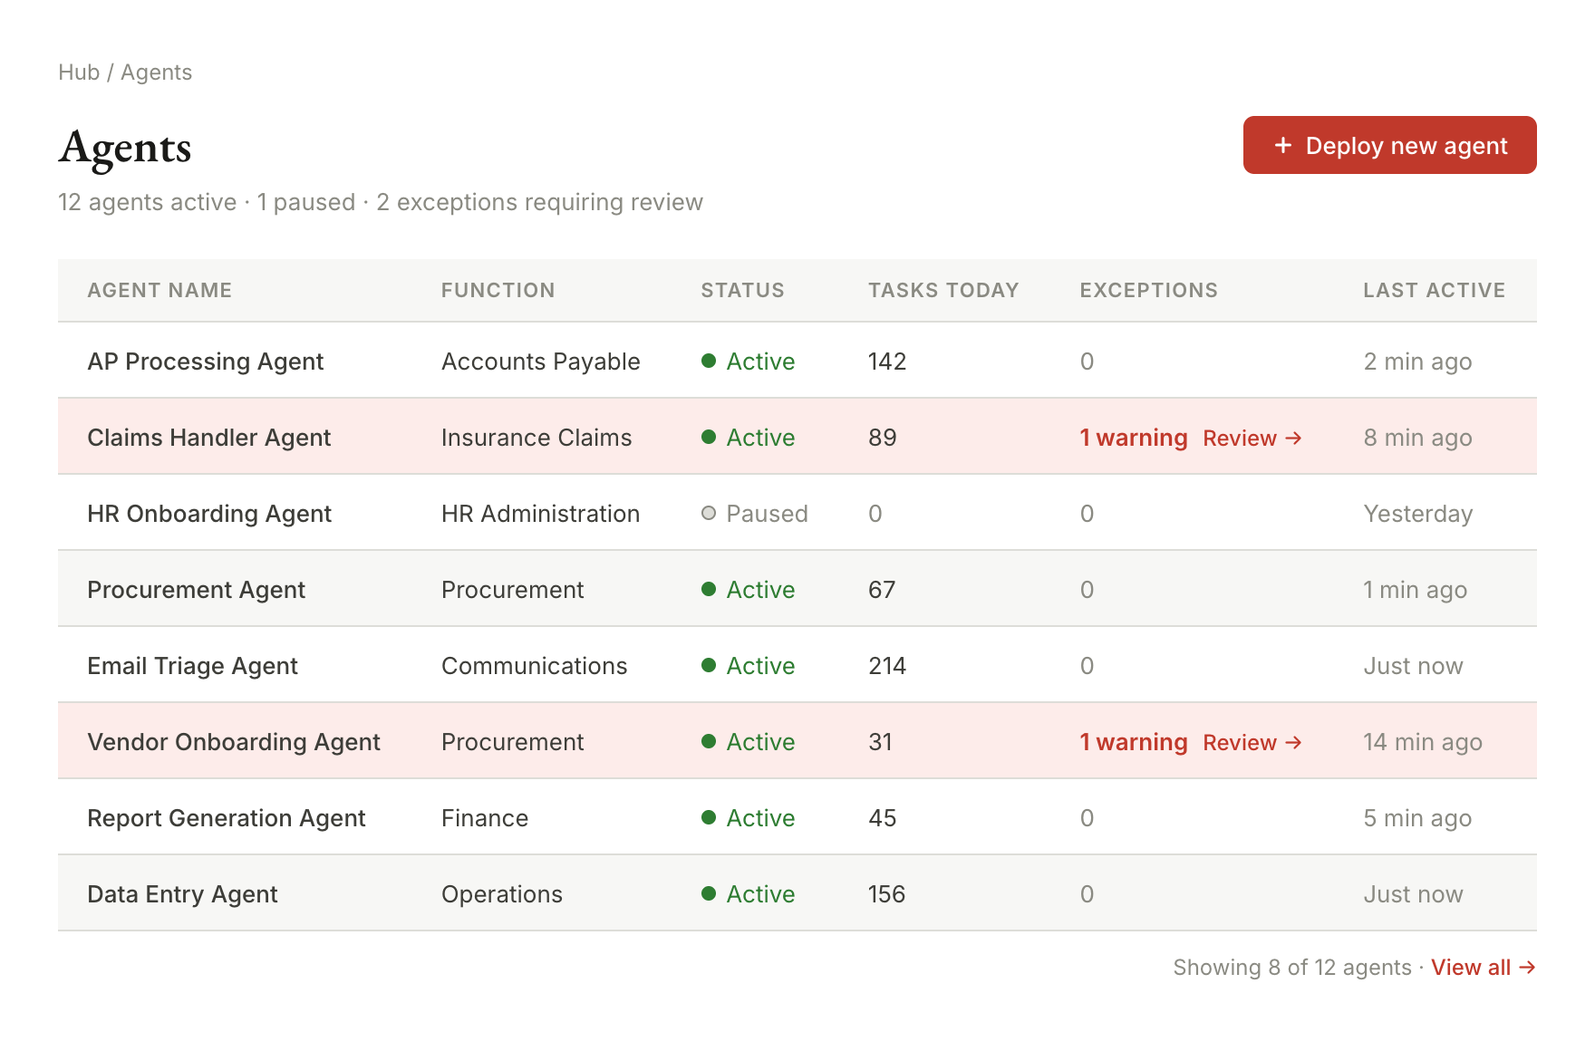Click the gray Paused status dot for HR Onboarding Agent
1595x1051 pixels.
click(710, 514)
